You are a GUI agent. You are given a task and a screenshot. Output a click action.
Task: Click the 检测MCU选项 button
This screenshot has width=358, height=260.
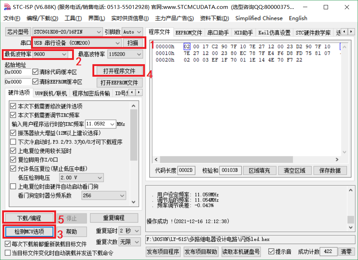coord(29,232)
